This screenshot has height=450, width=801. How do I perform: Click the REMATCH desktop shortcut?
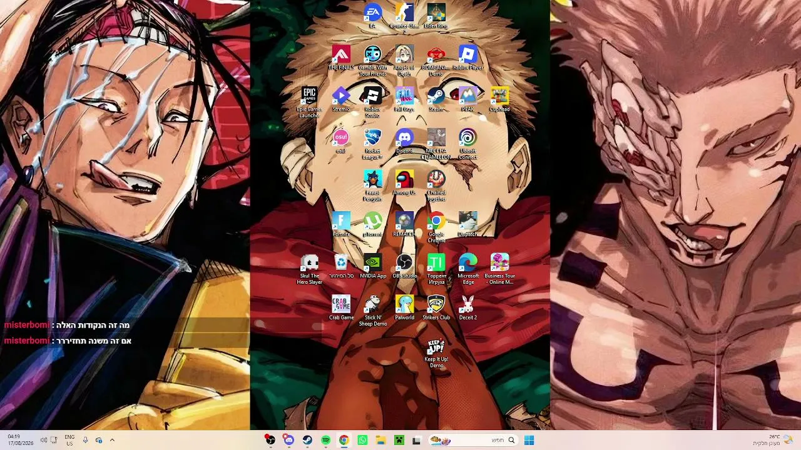[x=404, y=224]
